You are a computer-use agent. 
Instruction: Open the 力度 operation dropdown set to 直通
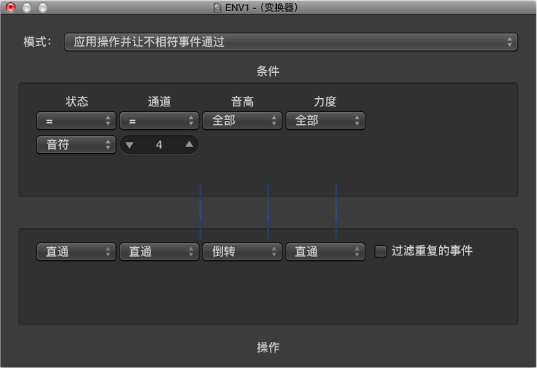click(x=325, y=252)
